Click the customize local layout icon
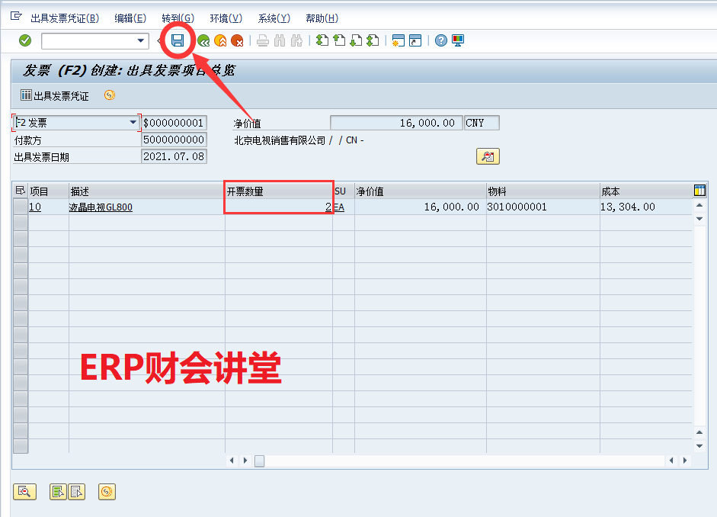717x517 pixels. (456, 40)
